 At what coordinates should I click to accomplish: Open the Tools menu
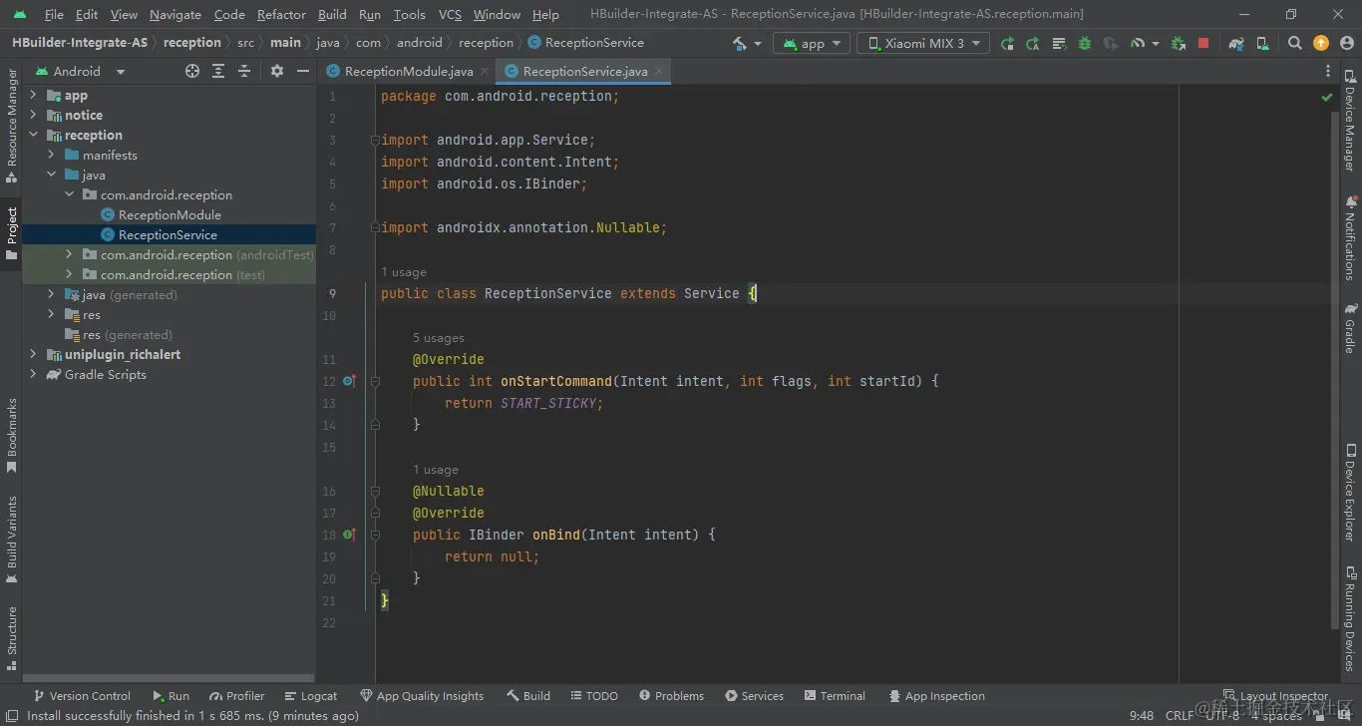pos(409,14)
